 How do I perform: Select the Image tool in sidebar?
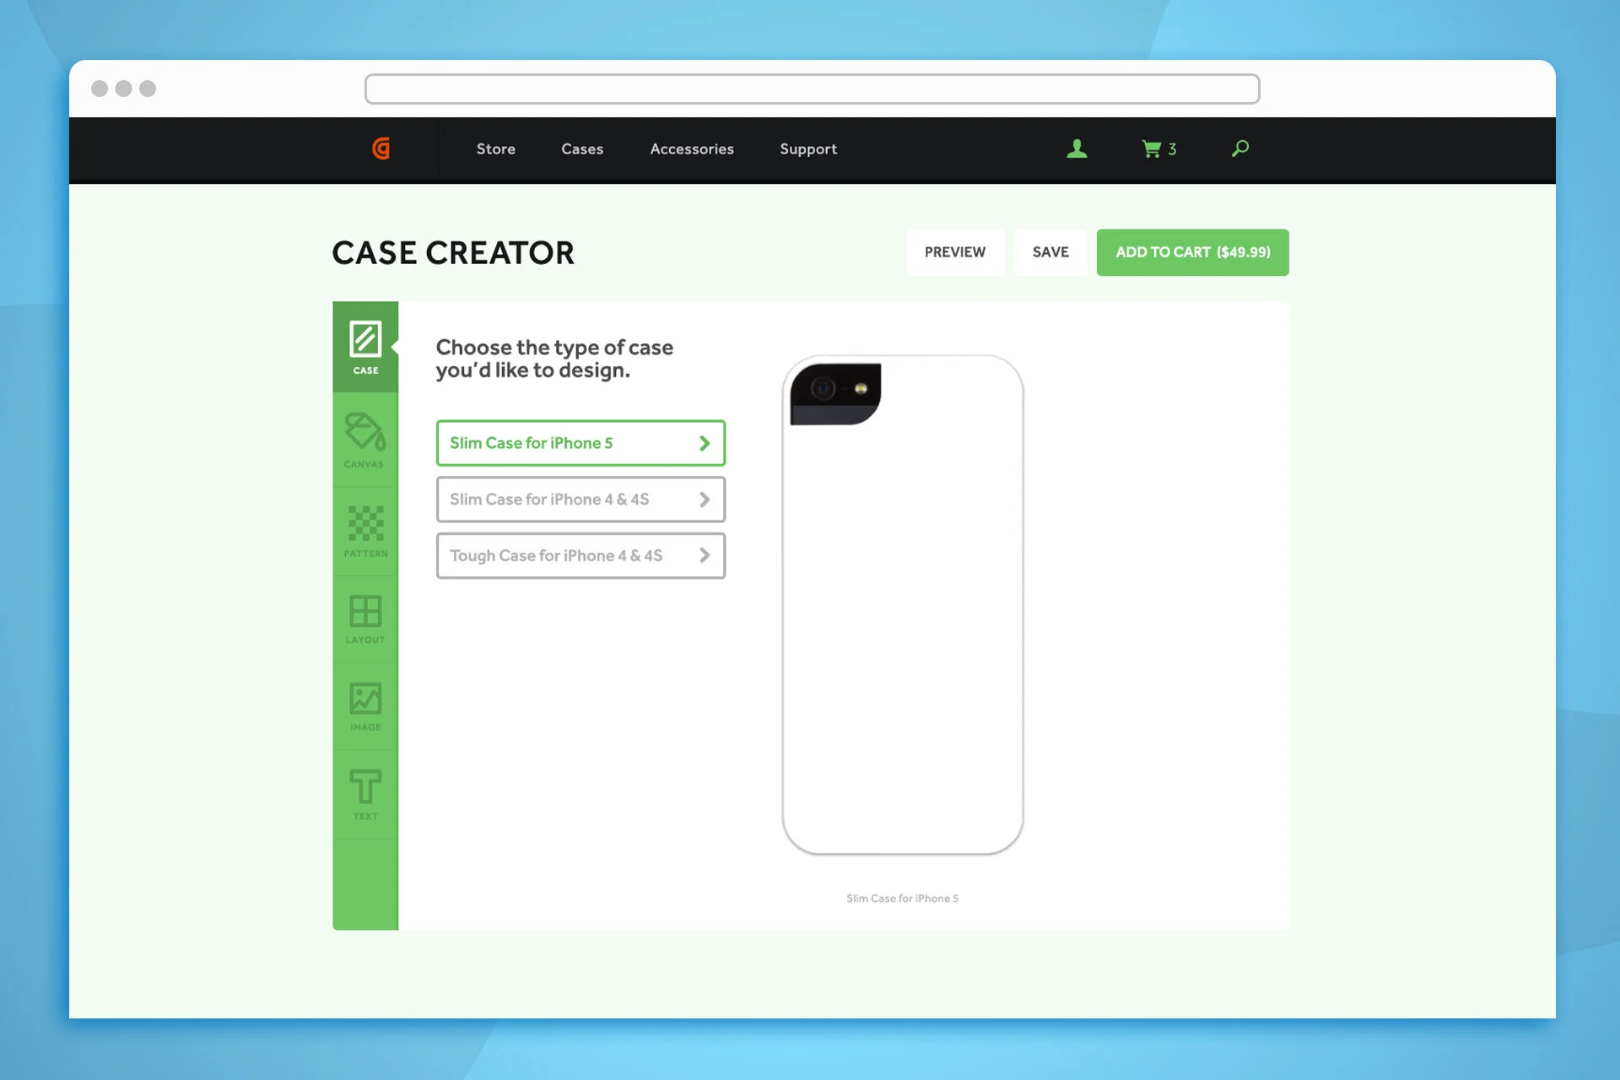pyautogui.click(x=364, y=706)
